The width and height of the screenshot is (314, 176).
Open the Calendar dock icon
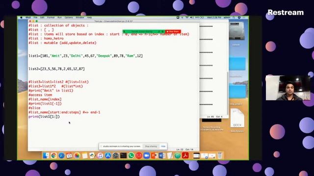coord(69,155)
